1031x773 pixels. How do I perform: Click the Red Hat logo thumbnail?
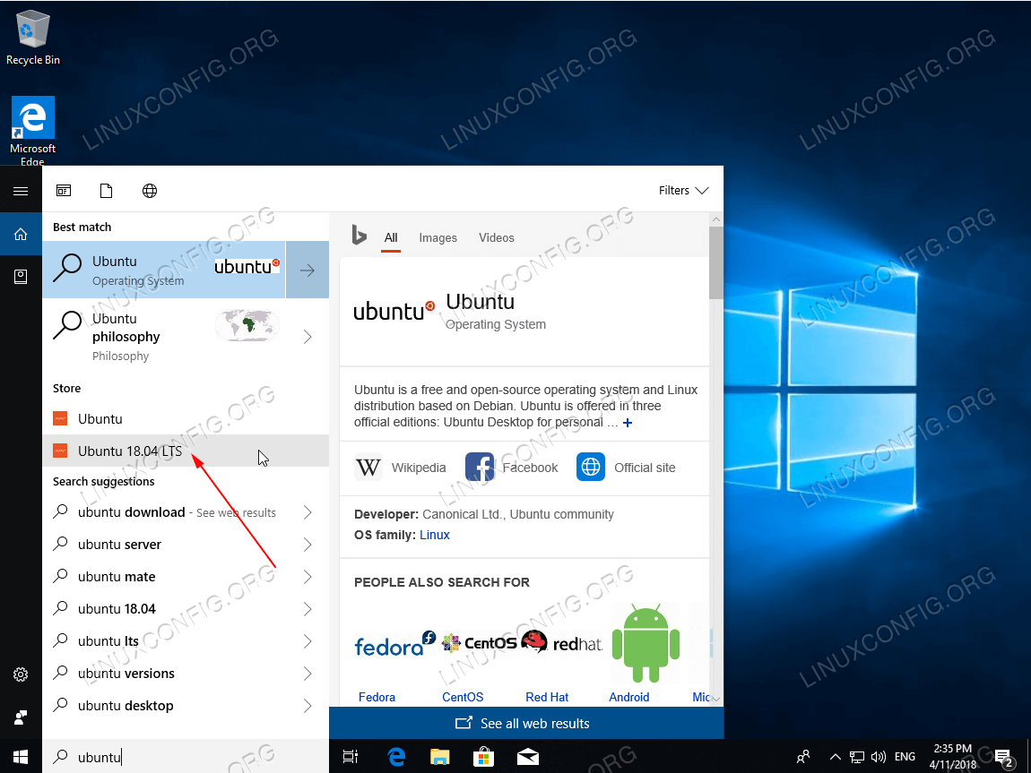[562, 641]
